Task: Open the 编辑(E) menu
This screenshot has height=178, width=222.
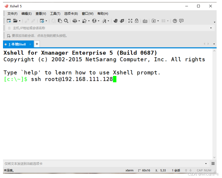Action: pos(26,14)
